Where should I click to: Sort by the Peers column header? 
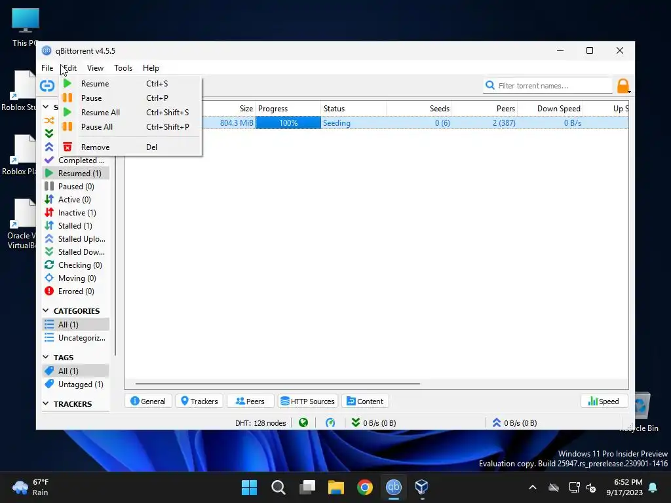click(x=484, y=109)
